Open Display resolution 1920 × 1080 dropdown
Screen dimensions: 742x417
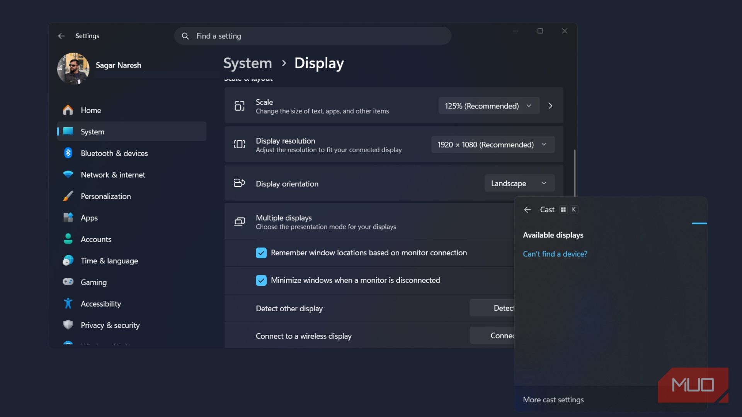point(493,144)
